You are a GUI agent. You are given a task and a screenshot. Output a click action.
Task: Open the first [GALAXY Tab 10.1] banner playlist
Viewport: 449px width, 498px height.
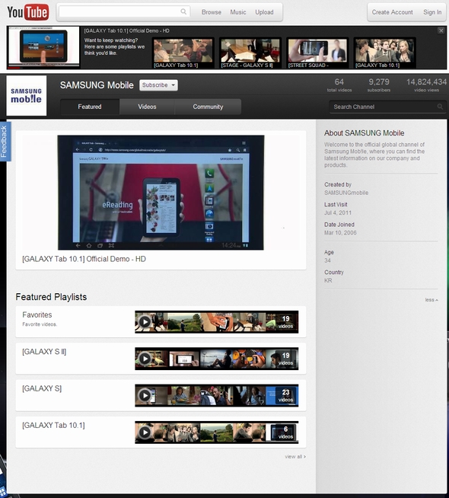point(183,53)
